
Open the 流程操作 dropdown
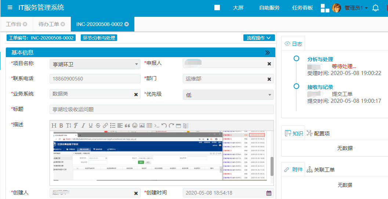[x=259, y=38]
